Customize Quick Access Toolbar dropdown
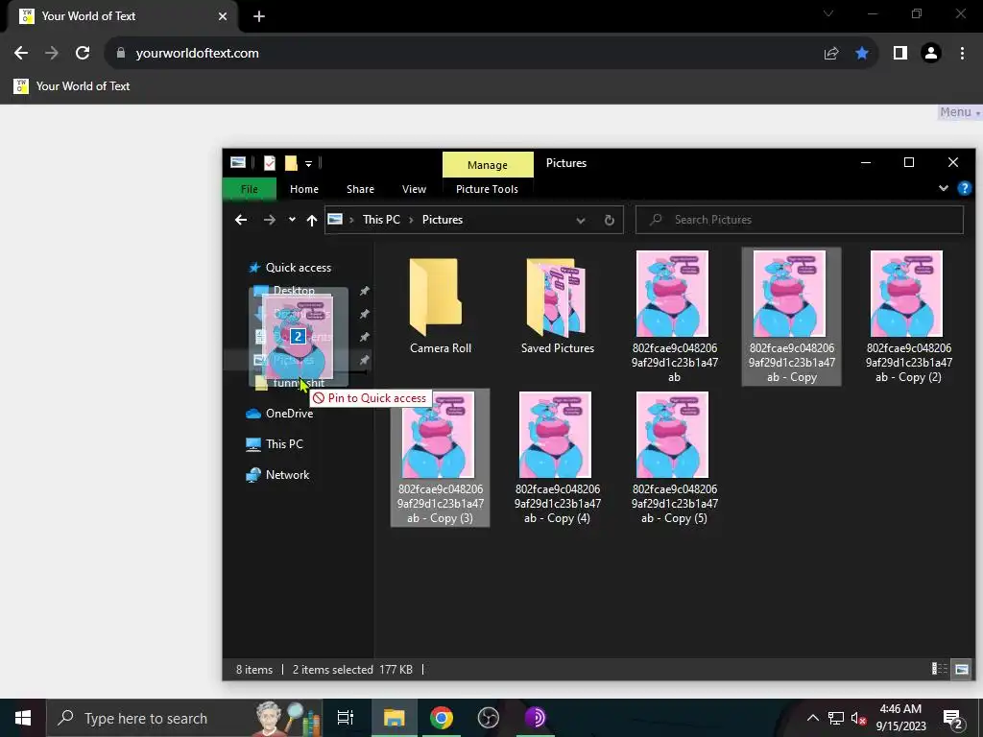 pos(308,163)
